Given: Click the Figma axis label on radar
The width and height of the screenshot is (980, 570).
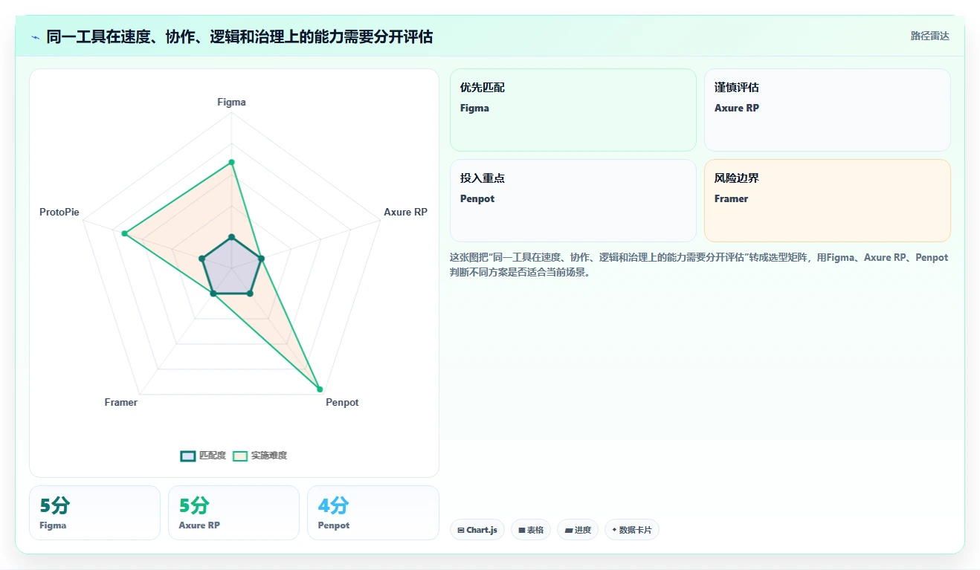Looking at the screenshot, I should pos(231,102).
